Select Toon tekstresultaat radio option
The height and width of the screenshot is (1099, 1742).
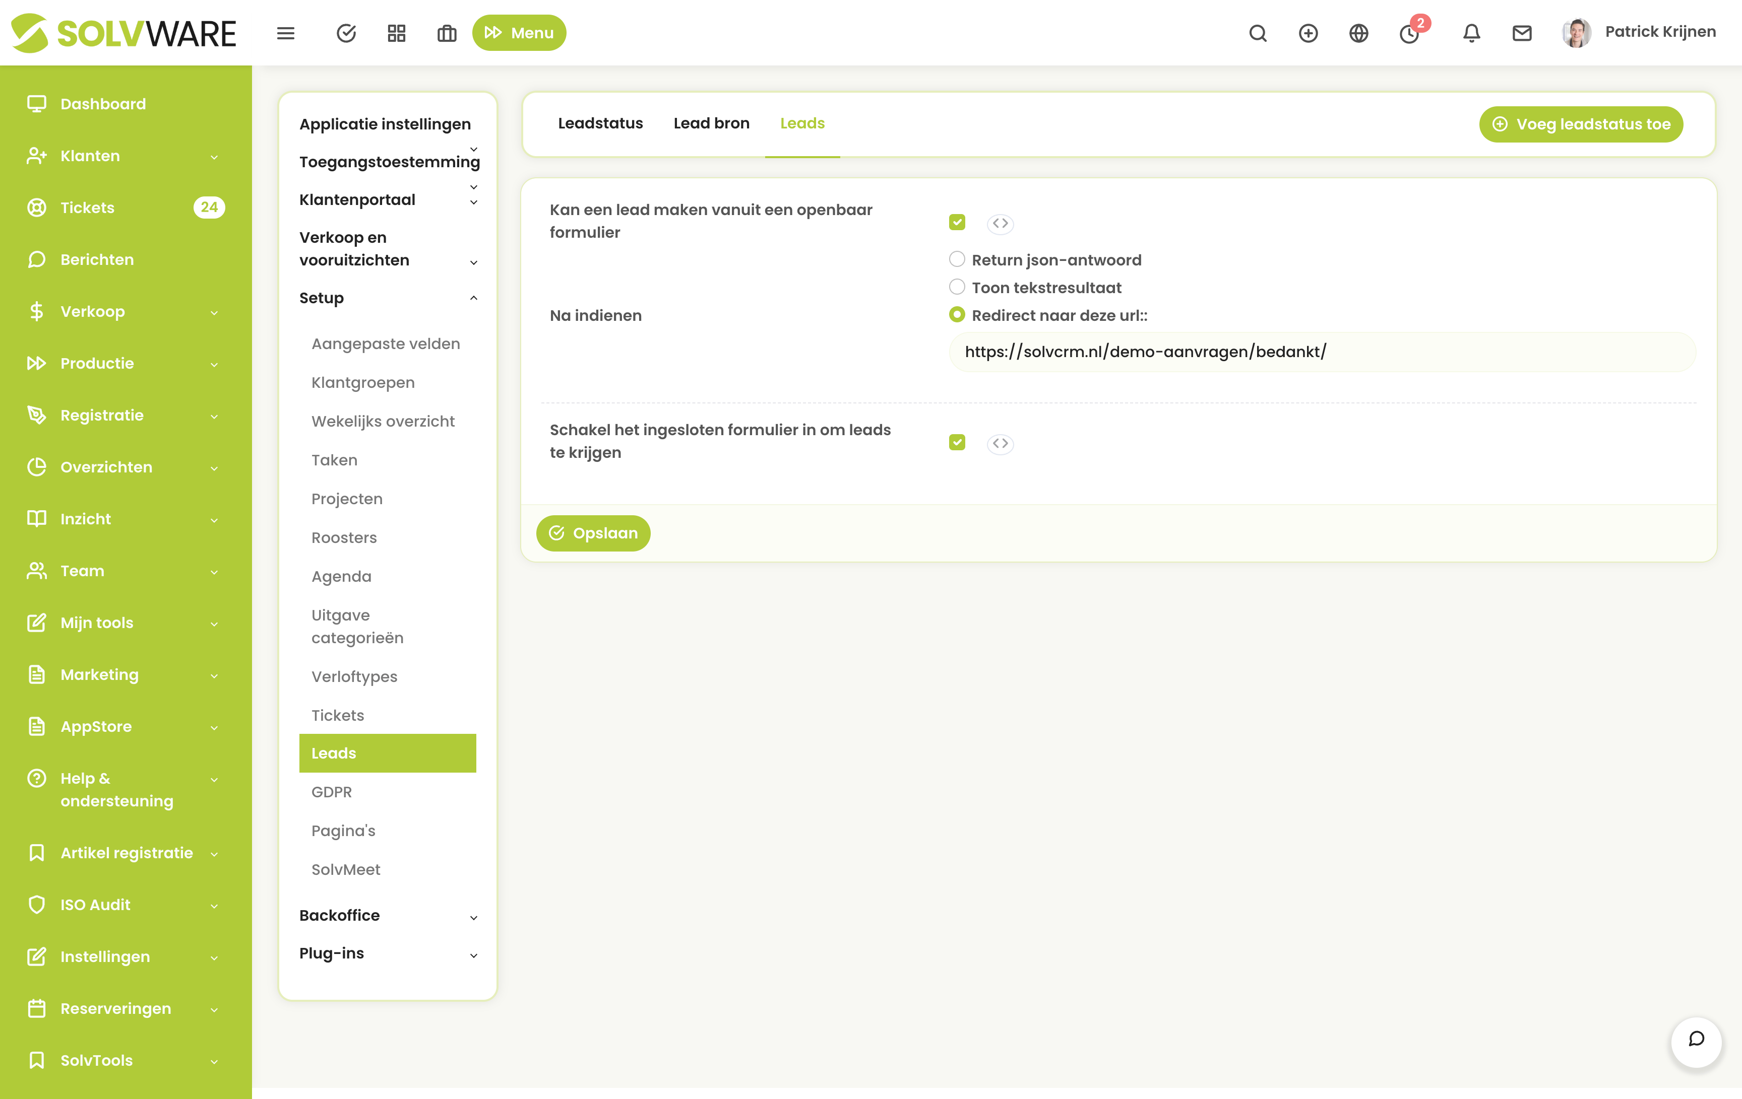(956, 287)
